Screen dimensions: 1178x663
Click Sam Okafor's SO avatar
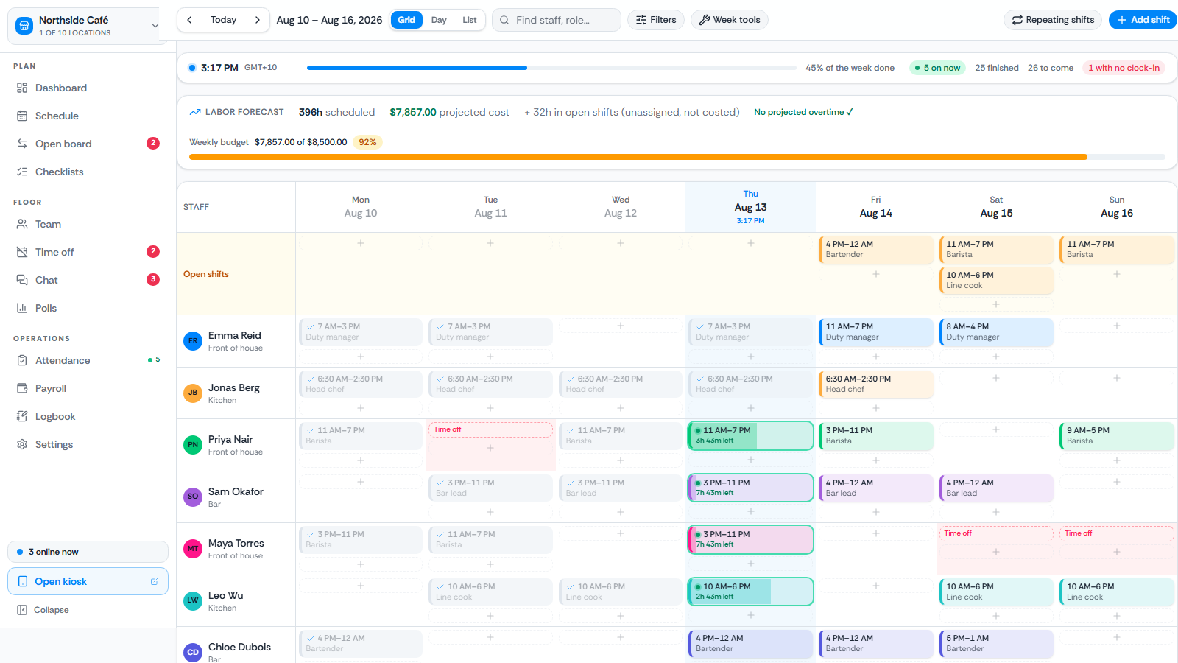(x=193, y=497)
